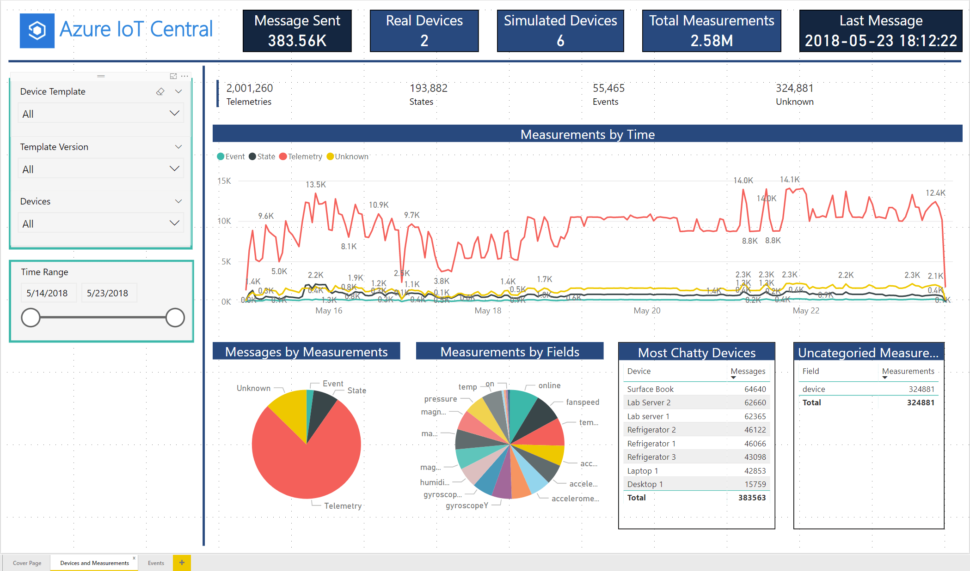Screen dimensions: 970x571
Task: Open slicer focus mode with pop-out icon
Action: [x=173, y=76]
